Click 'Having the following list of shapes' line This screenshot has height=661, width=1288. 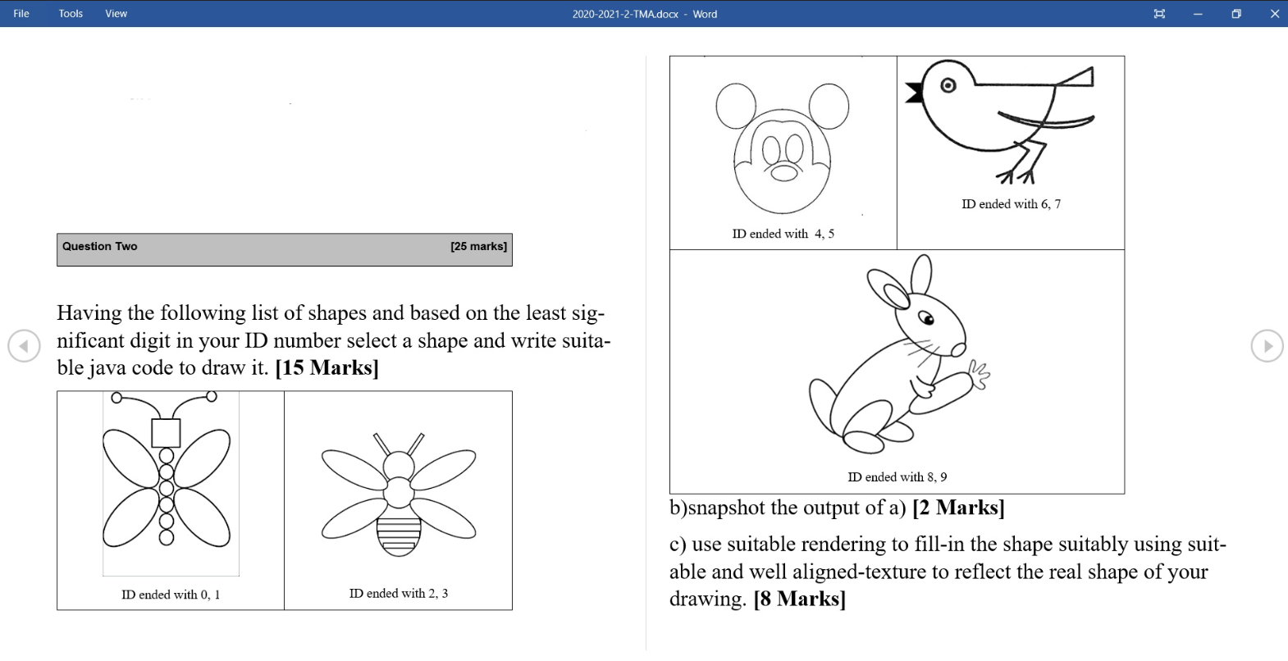pyautogui.click(x=331, y=312)
